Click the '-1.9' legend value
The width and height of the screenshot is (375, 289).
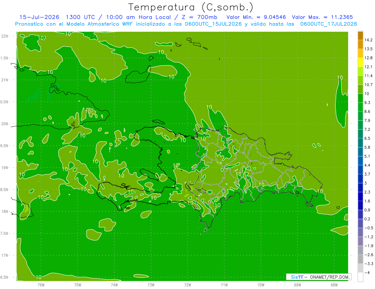click(x=368, y=246)
